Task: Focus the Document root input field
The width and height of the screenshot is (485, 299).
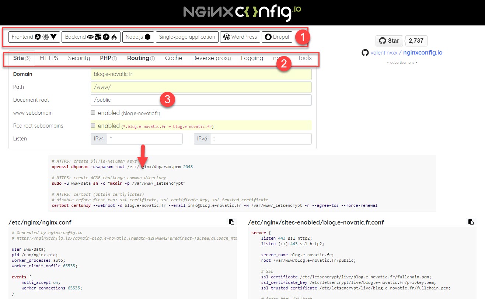Action: [x=201, y=100]
